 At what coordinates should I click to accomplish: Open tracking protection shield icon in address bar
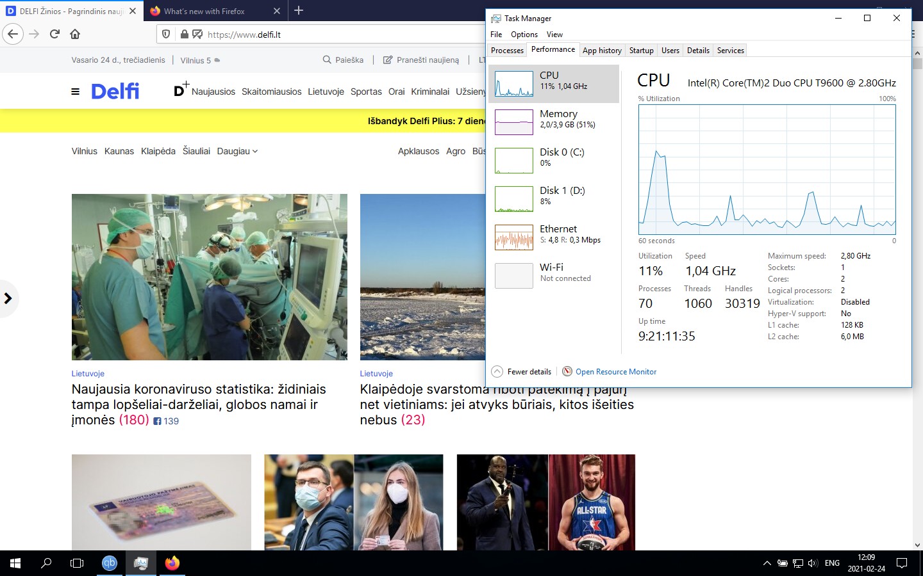pyautogui.click(x=166, y=35)
